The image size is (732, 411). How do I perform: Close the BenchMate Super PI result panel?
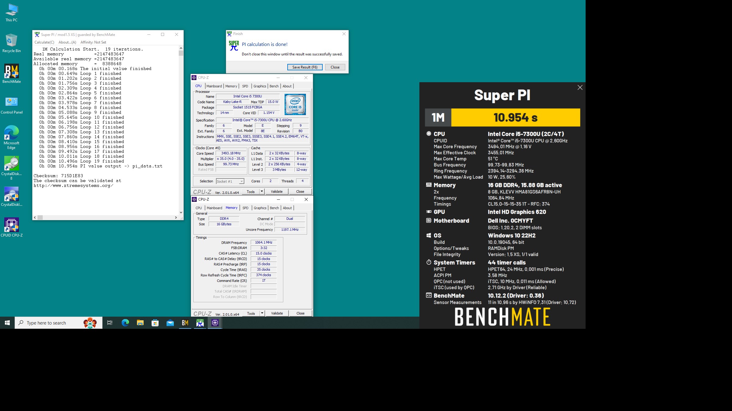pos(580,88)
